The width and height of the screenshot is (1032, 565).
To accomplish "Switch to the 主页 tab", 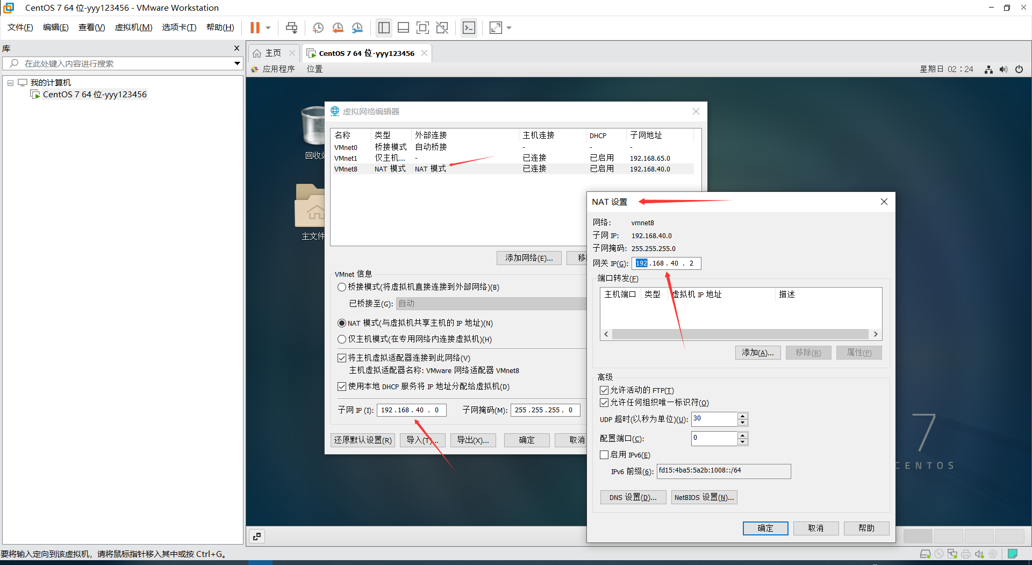I will coord(273,53).
